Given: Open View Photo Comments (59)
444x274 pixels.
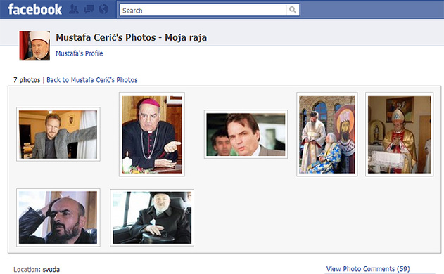Looking at the screenshot, I should [x=368, y=268].
